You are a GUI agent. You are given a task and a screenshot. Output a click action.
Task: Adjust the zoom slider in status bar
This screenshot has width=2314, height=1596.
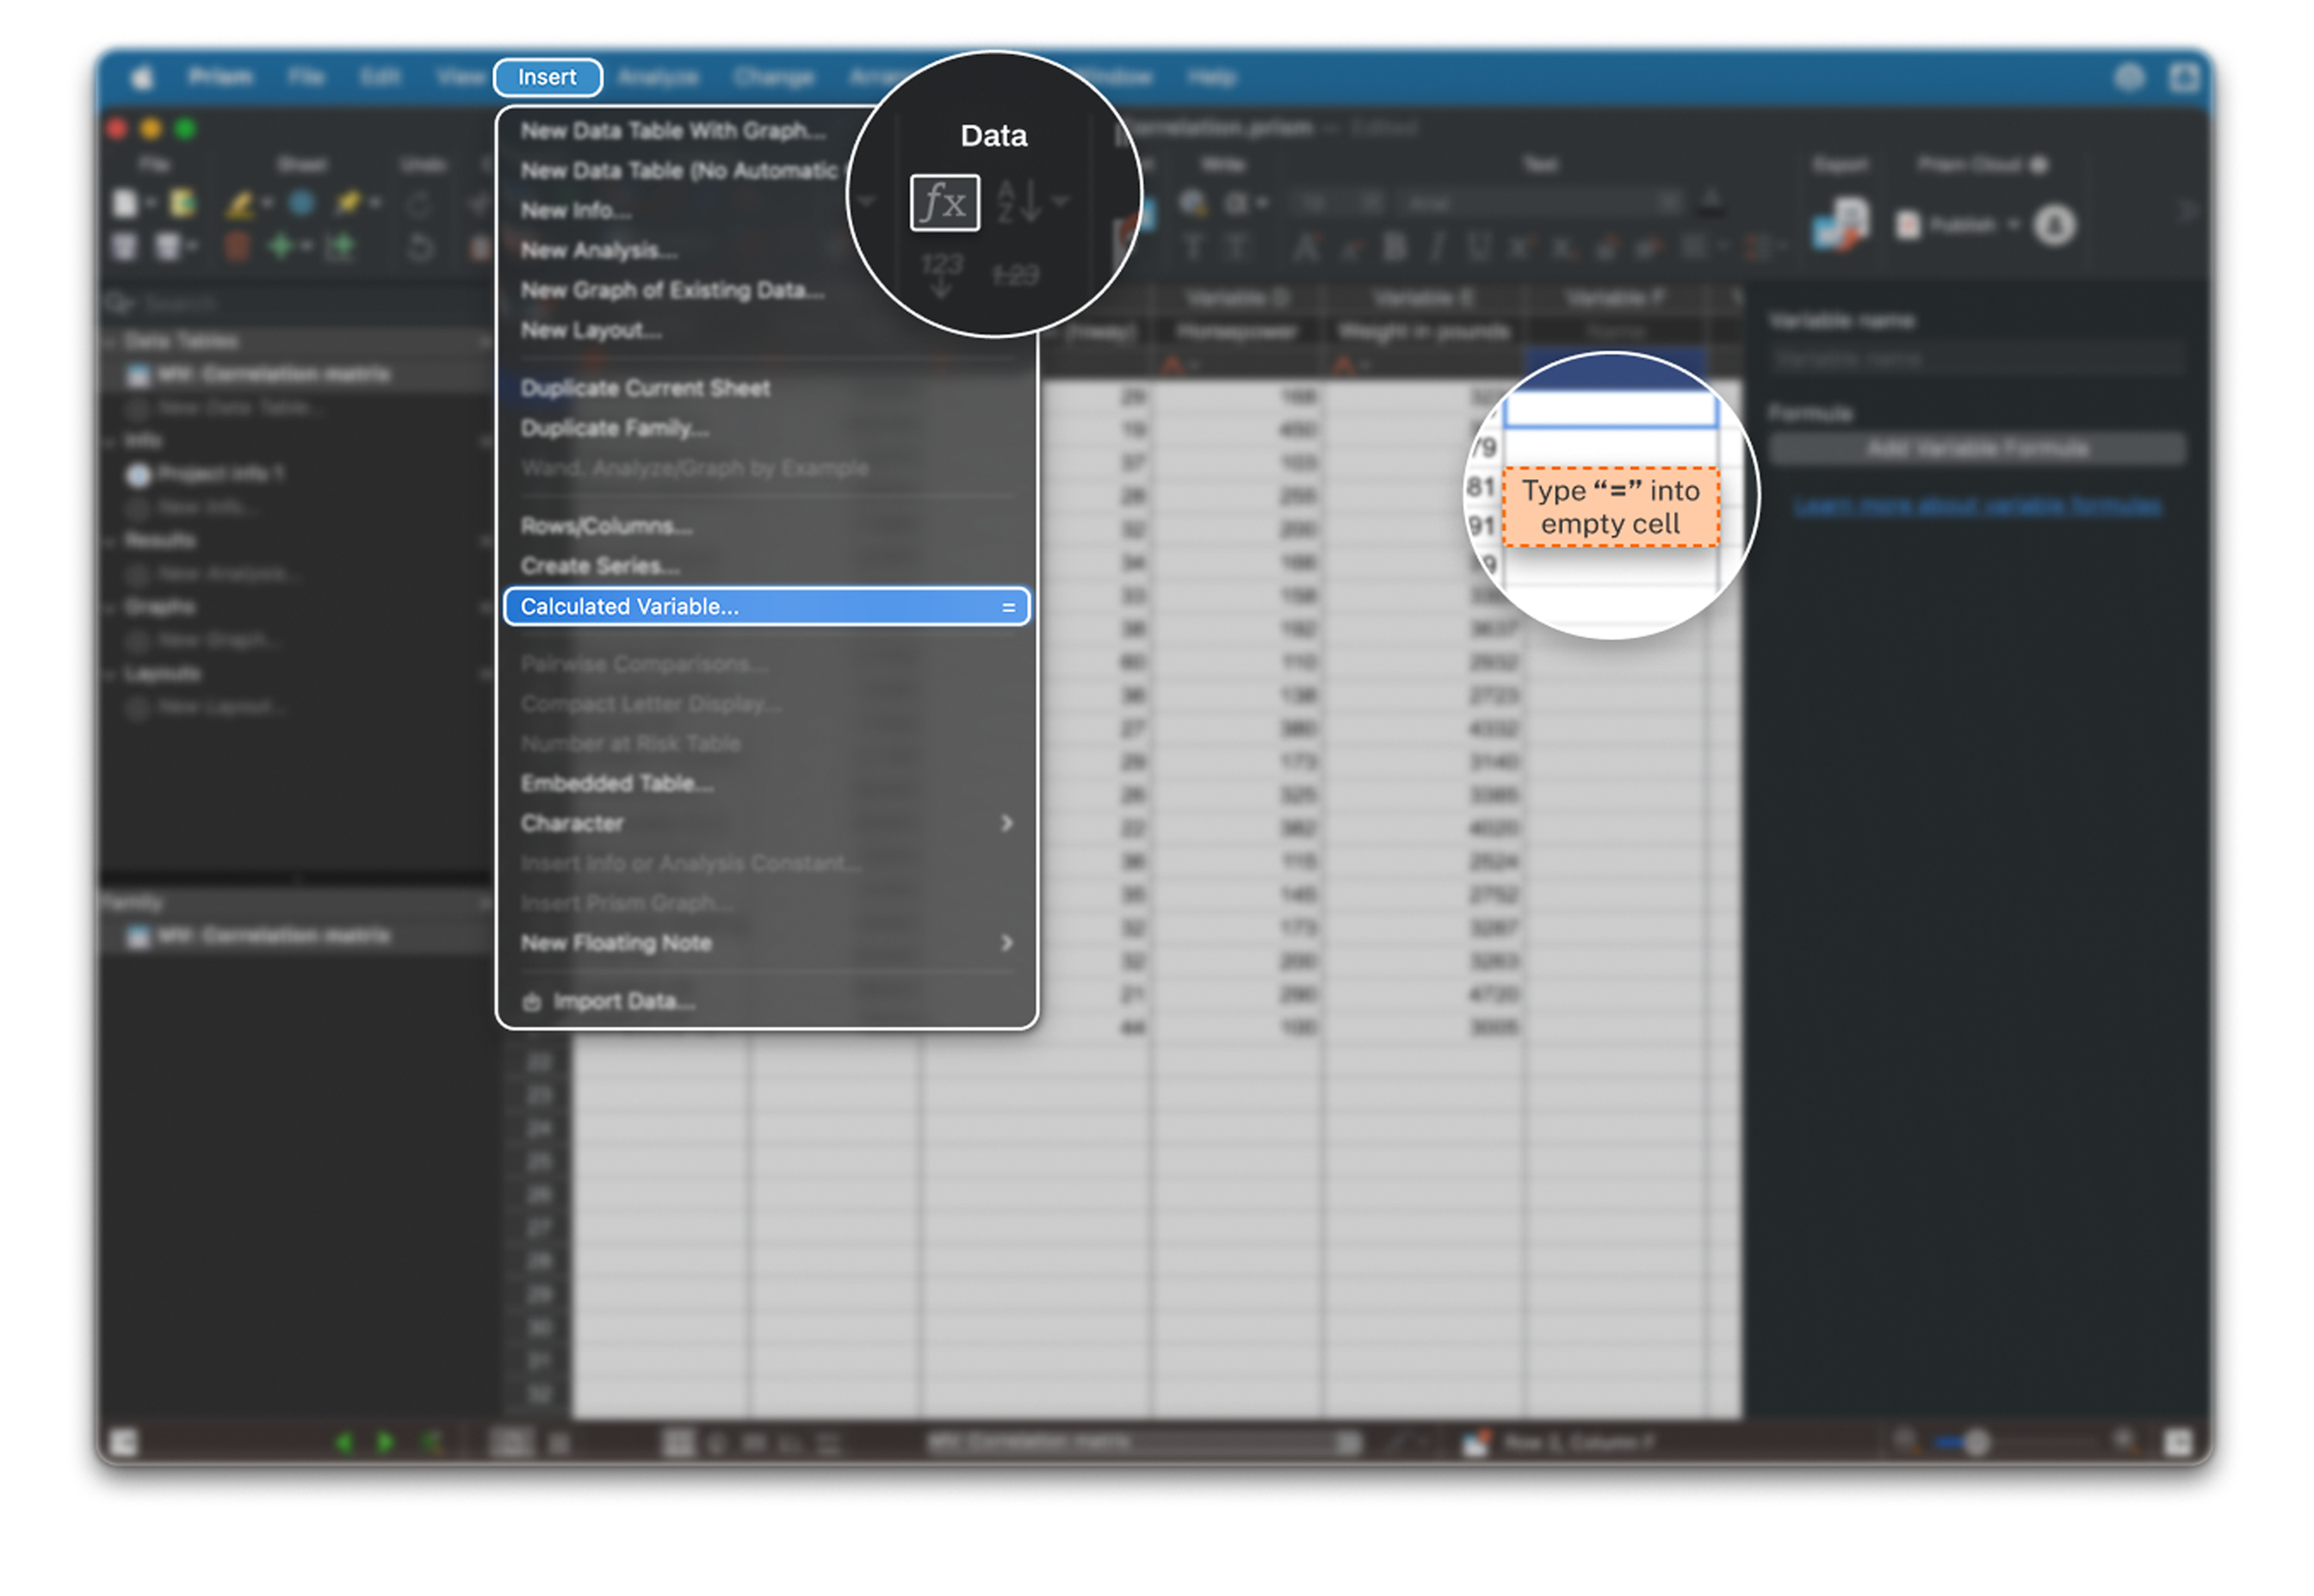pos(1976,1442)
